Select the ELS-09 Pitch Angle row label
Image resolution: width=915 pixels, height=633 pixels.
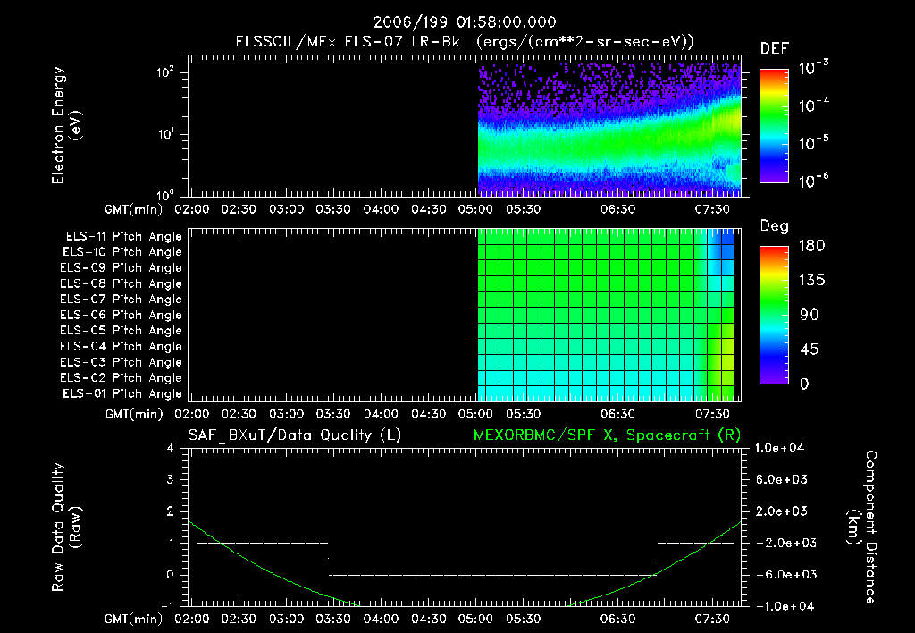coord(121,268)
